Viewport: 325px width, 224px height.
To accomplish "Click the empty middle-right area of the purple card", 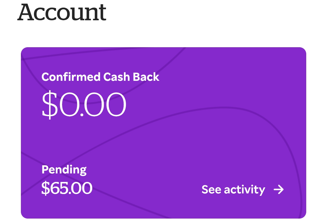I will 257,130.
